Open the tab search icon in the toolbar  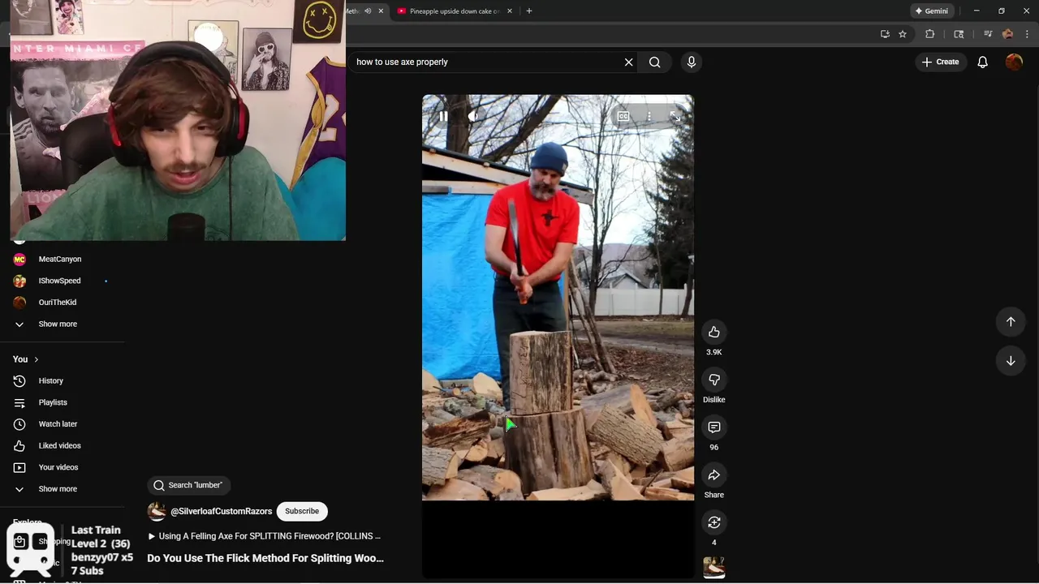(x=959, y=34)
